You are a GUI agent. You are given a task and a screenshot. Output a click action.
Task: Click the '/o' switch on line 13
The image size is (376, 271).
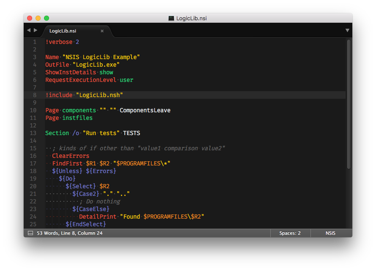(x=76, y=133)
